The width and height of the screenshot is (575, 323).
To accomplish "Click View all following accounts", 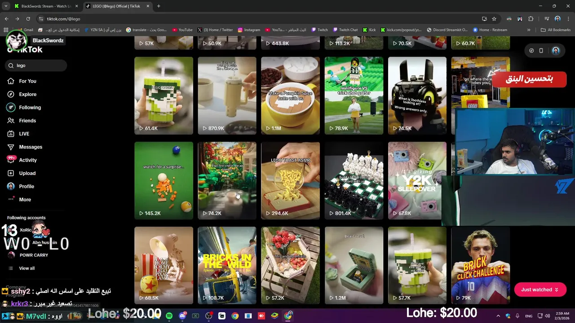I will [27, 268].
